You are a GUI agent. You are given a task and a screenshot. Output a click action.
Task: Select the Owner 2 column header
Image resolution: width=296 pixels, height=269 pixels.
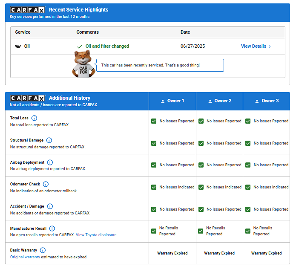[219, 101]
